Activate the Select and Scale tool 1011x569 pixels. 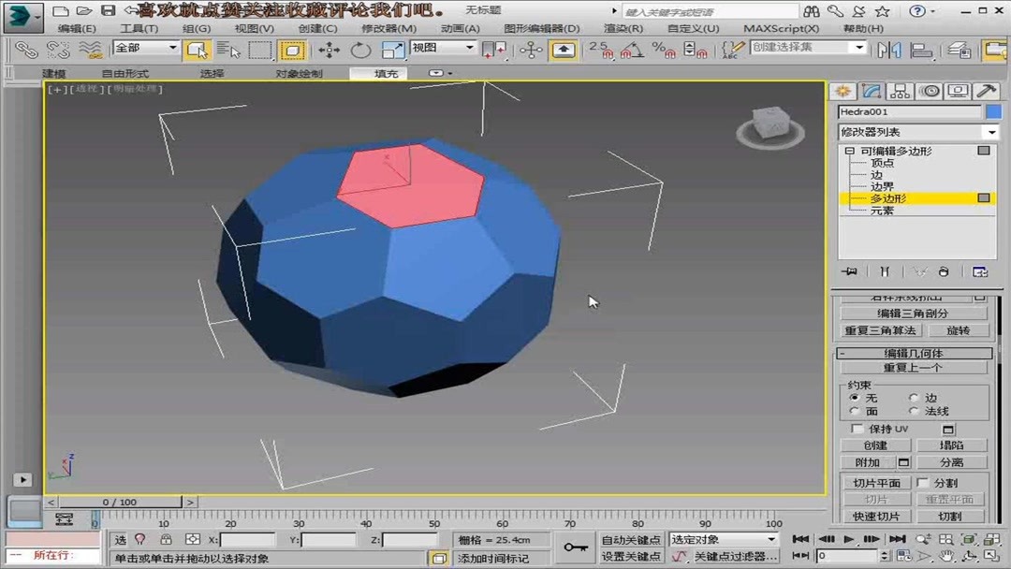[393, 50]
